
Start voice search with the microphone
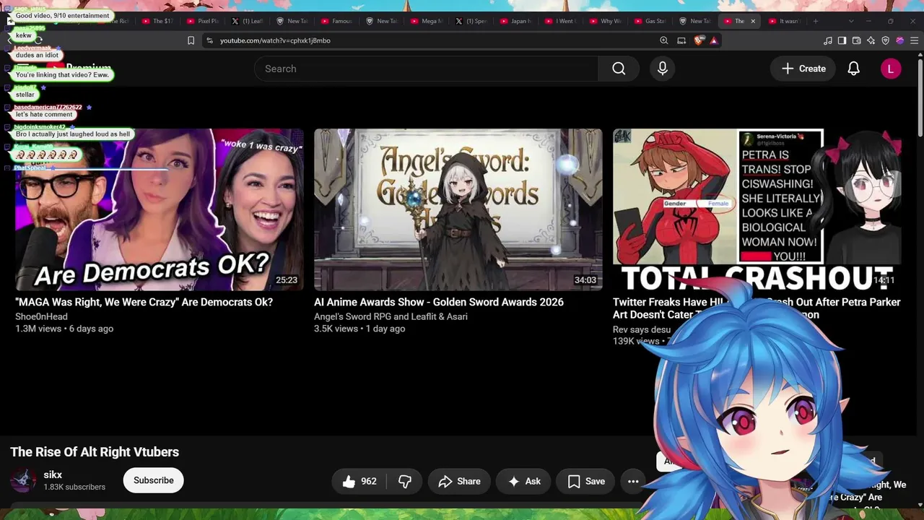pos(663,69)
